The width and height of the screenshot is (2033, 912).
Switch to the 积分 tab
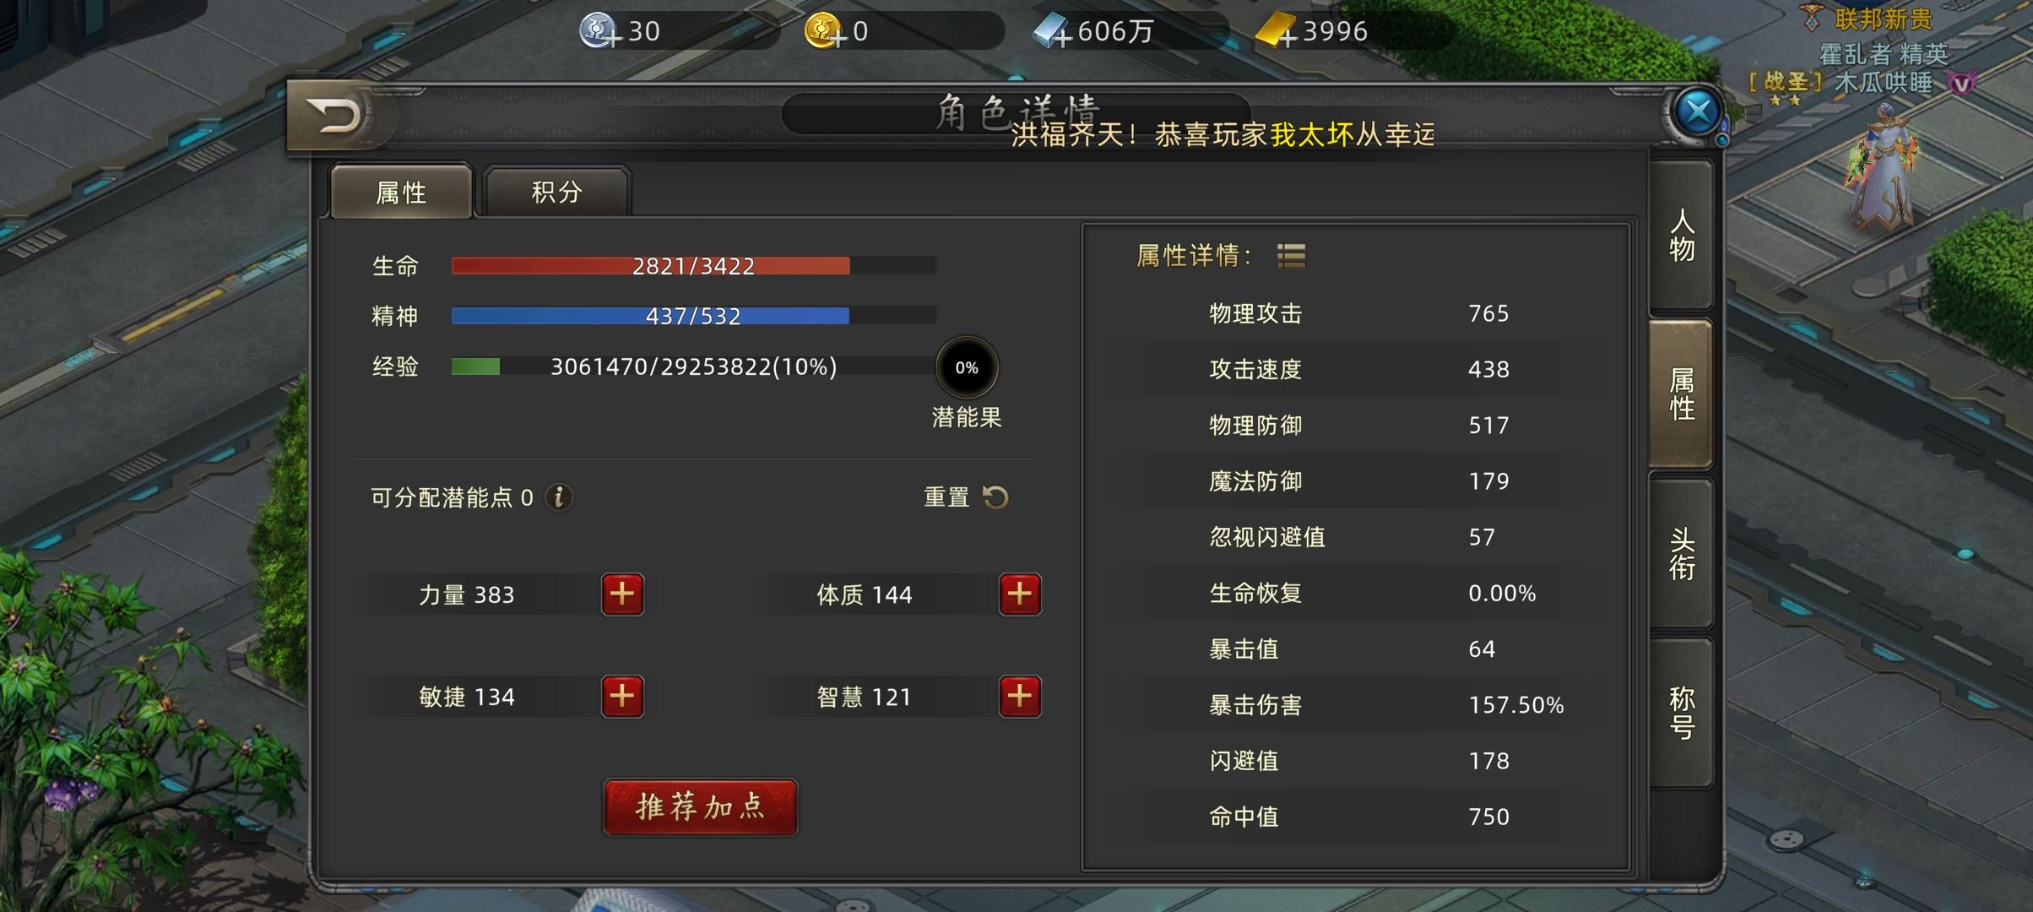[556, 192]
